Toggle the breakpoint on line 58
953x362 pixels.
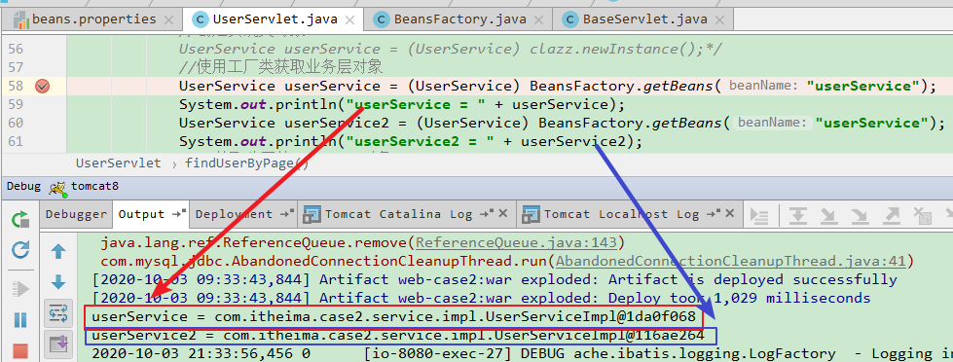42,87
